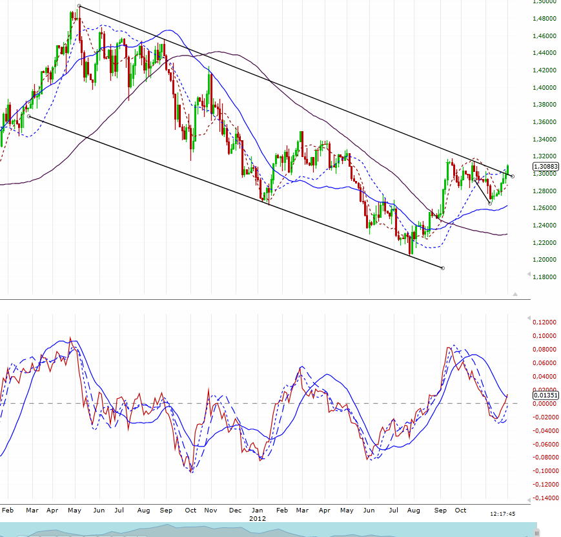Click the current price tag showing 1.30883

tap(546, 166)
